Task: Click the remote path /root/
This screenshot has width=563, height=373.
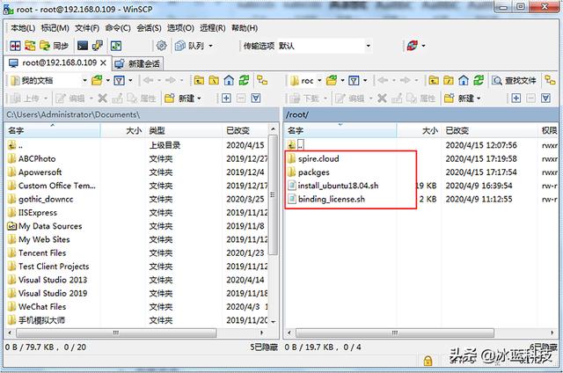Action: 297,115
